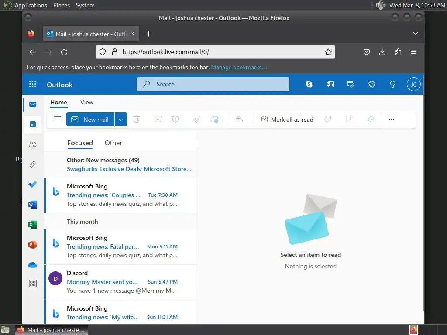Open To Do checkmark in sidebar

[33, 185]
